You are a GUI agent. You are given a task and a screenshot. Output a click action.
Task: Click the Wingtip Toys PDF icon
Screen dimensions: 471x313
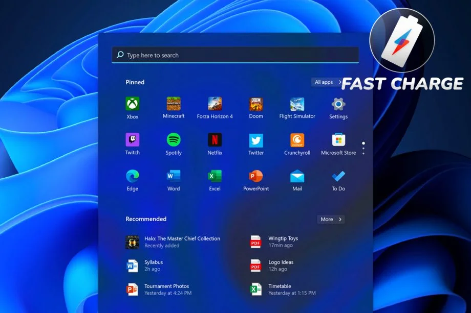(x=255, y=242)
